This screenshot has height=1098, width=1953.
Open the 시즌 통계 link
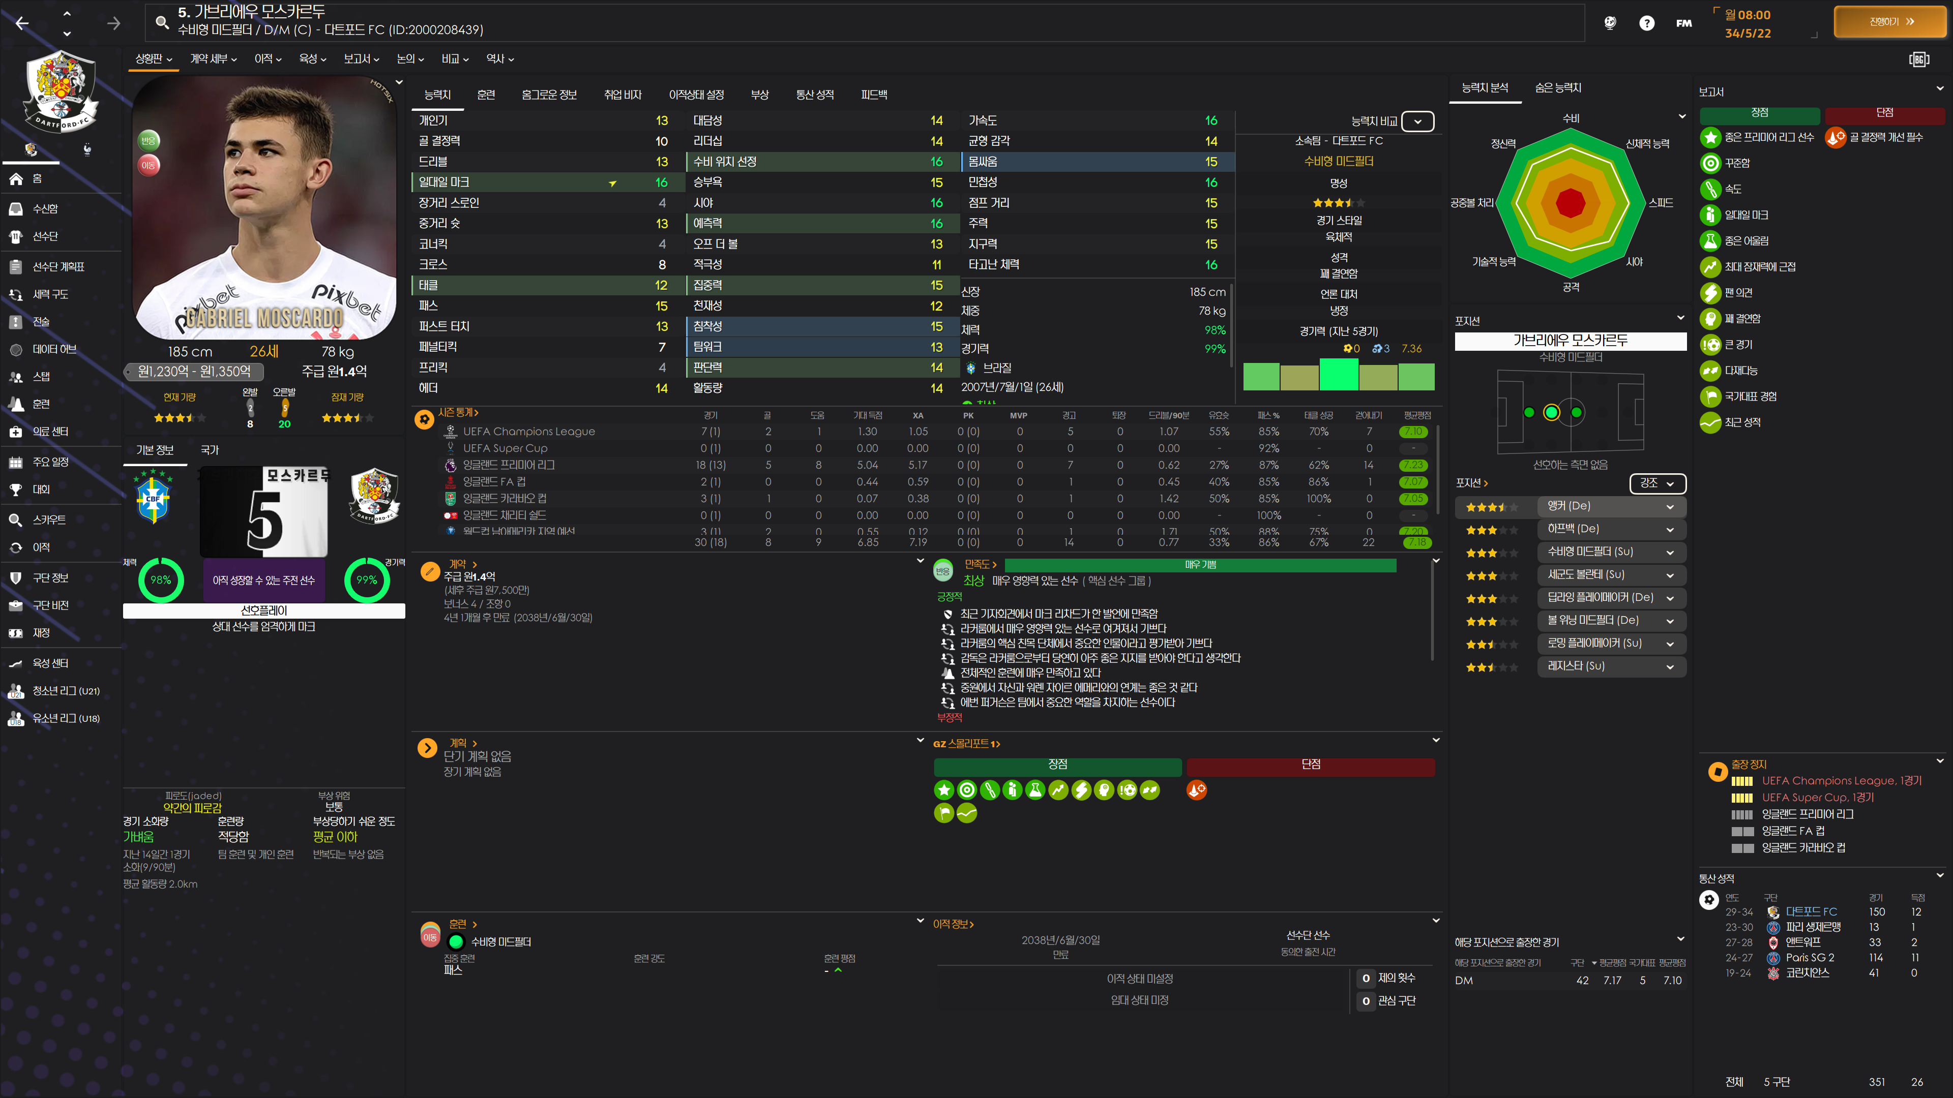pos(458,412)
